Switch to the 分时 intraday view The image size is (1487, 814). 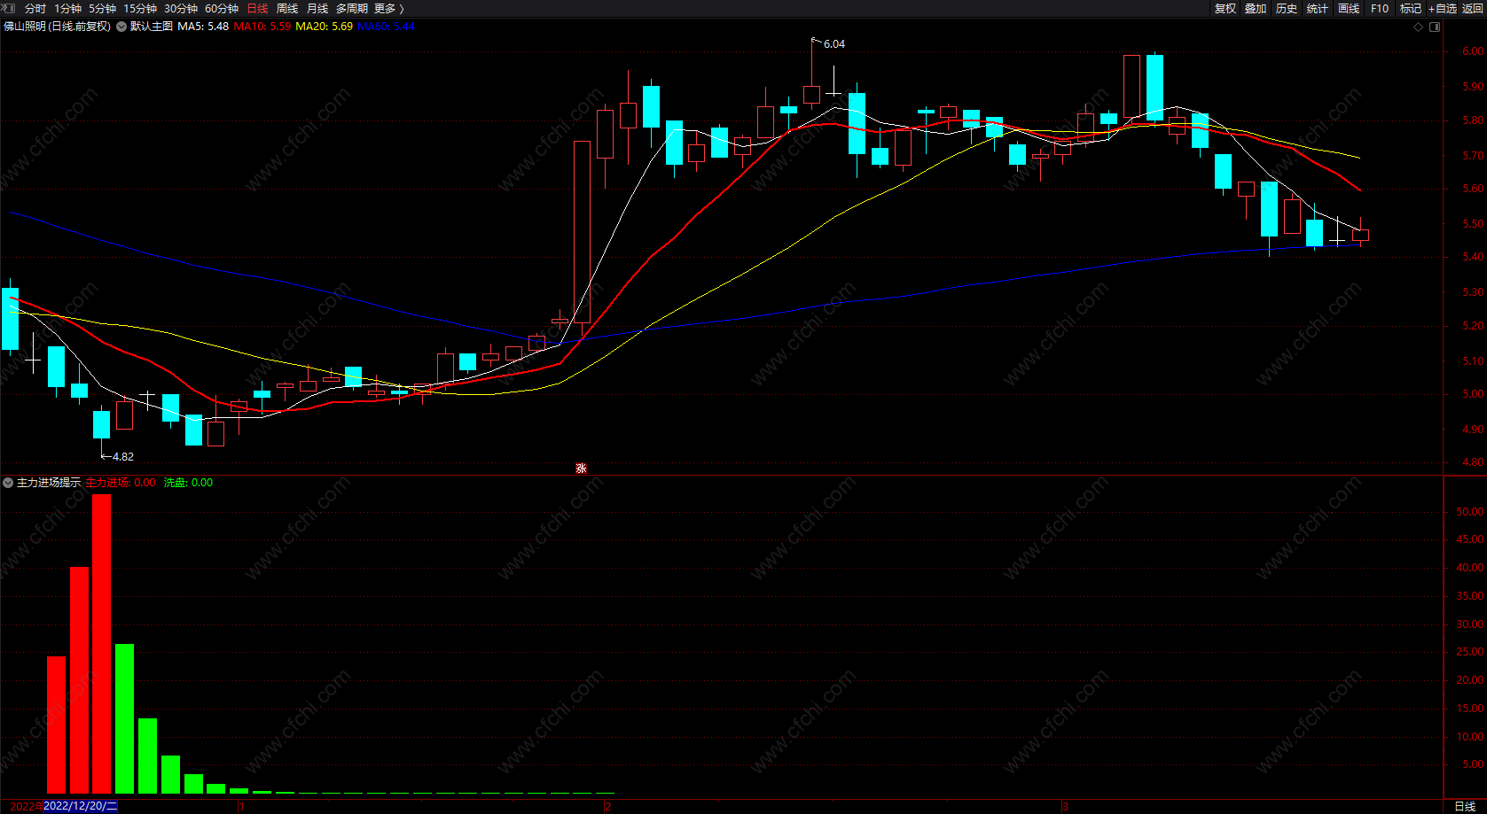[35, 9]
